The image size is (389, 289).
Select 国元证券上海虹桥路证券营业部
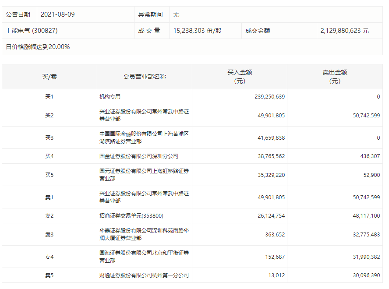(145, 175)
